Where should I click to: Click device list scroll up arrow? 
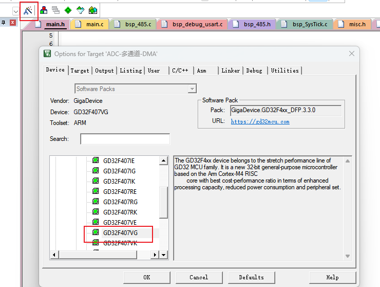click(164, 161)
